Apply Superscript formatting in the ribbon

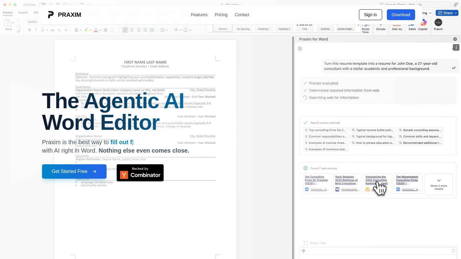(x=66, y=30)
